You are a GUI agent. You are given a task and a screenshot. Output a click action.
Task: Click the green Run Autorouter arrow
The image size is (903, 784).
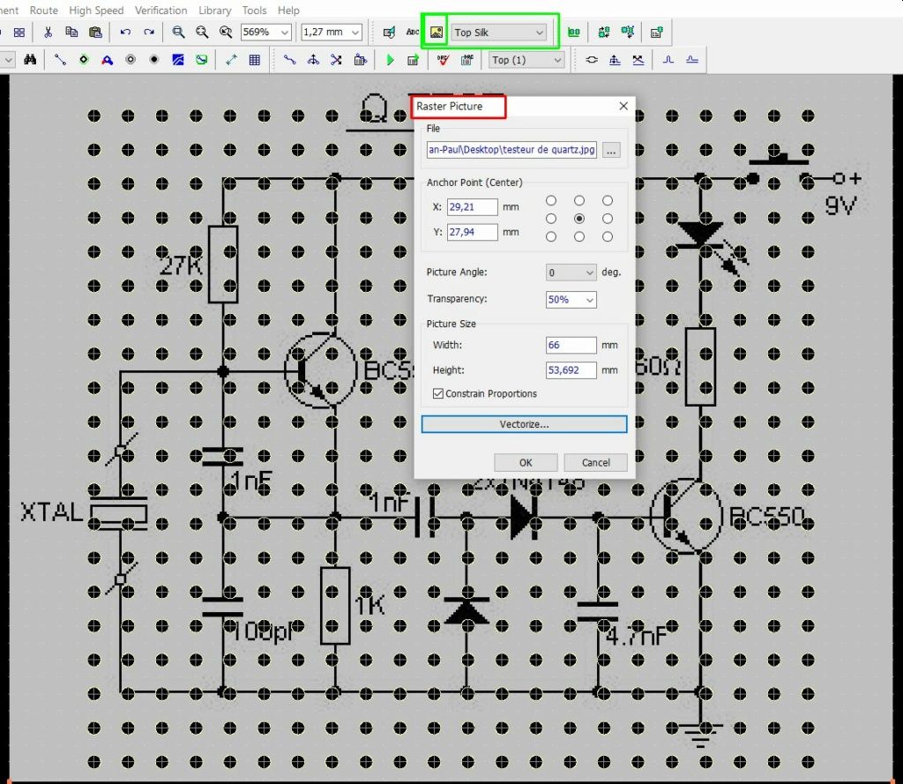390,60
